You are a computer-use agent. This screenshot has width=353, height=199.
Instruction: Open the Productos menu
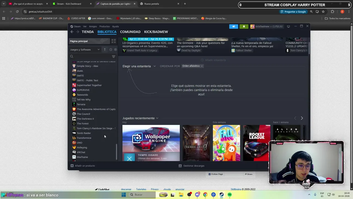[105, 27]
